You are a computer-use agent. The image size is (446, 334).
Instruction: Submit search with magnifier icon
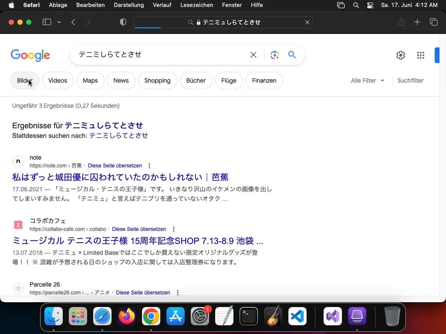tap(292, 54)
